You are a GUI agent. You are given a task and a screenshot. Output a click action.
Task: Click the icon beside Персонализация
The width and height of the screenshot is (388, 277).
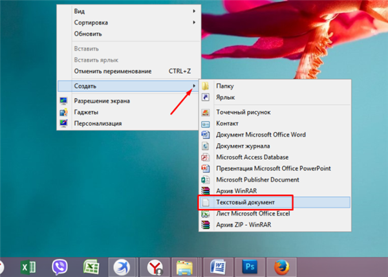(63, 123)
